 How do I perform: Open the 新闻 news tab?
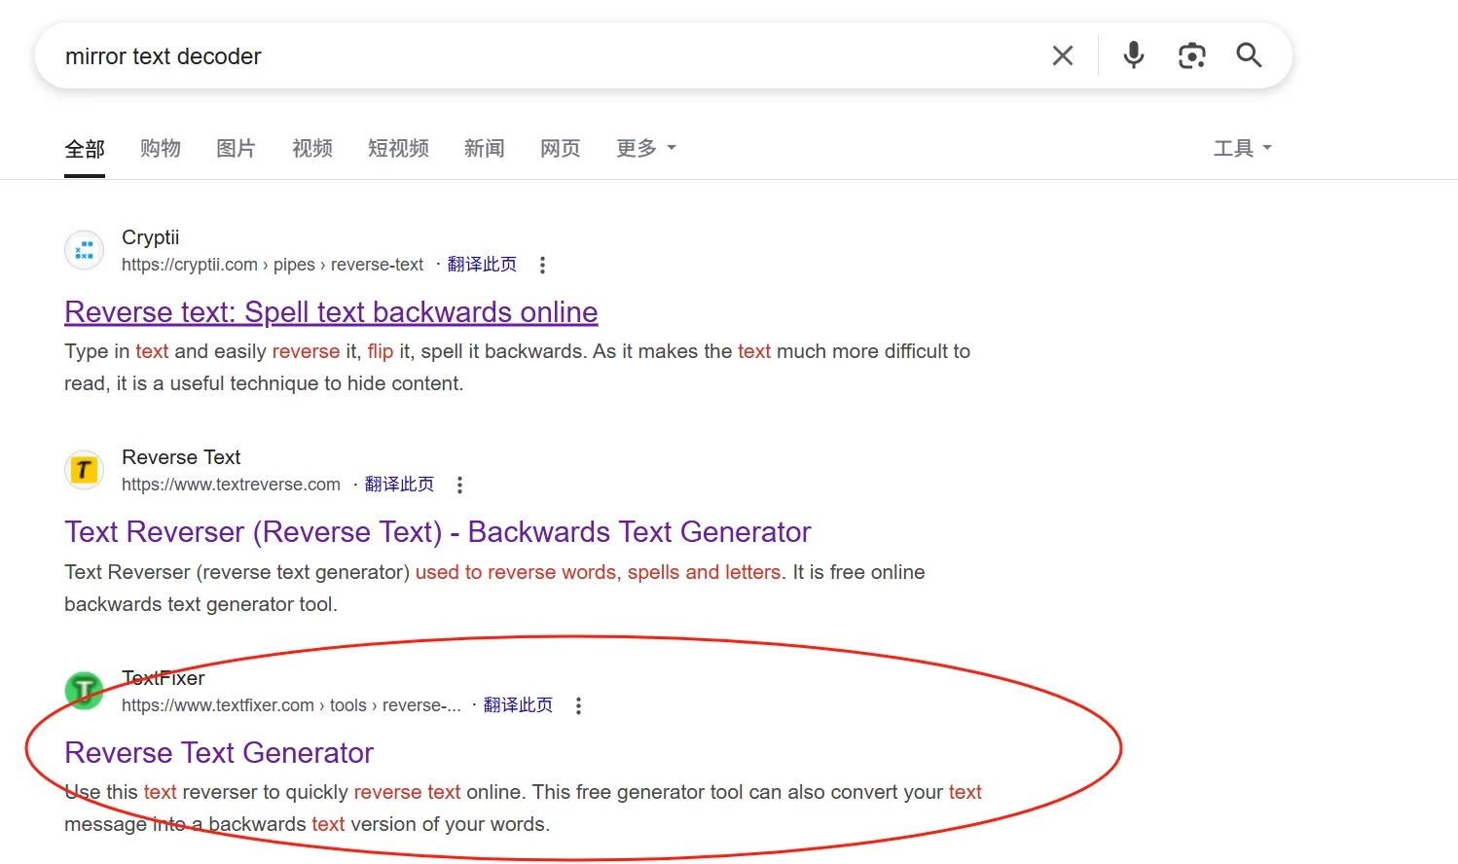tap(484, 148)
